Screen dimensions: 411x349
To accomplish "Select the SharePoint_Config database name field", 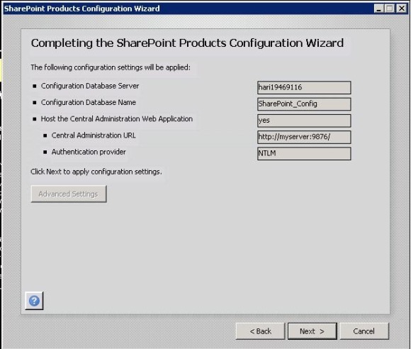I will [x=304, y=104].
